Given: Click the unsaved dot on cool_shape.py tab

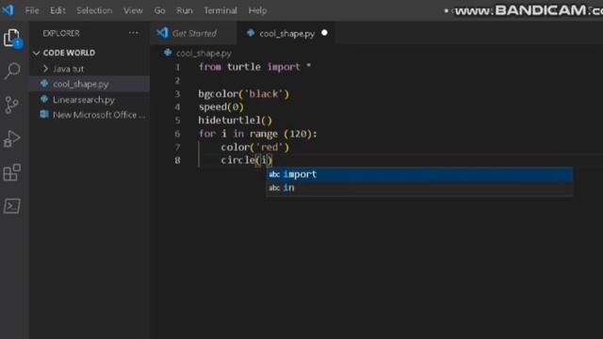Looking at the screenshot, I should [324, 33].
